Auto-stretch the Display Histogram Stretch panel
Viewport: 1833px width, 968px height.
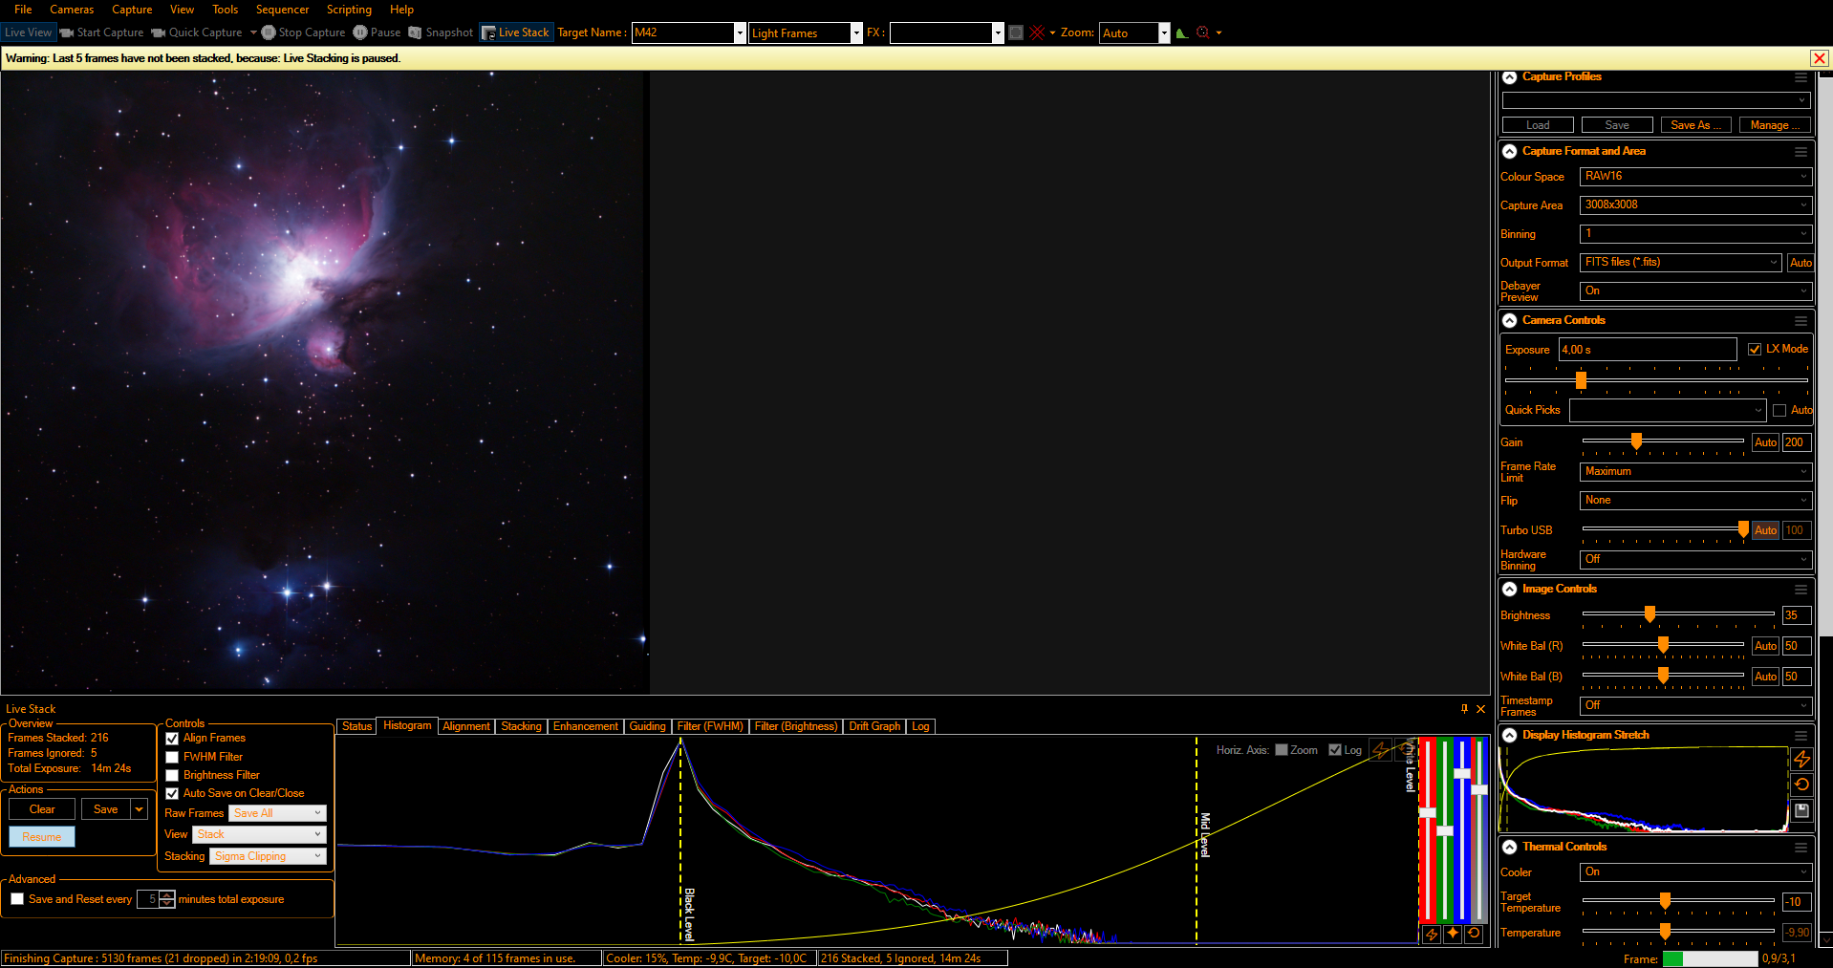[x=1801, y=759]
